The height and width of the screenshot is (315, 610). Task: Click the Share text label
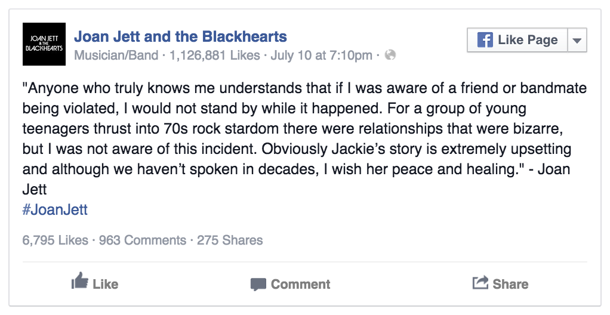pos(510,284)
